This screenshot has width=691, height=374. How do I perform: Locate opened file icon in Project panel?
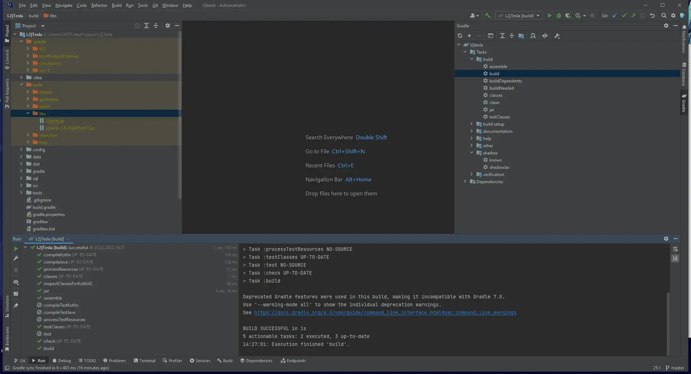[137, 26]
